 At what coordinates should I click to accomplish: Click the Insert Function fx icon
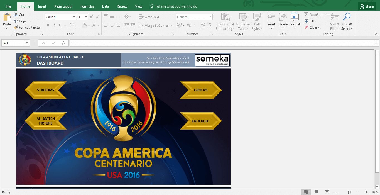(63, 43)
